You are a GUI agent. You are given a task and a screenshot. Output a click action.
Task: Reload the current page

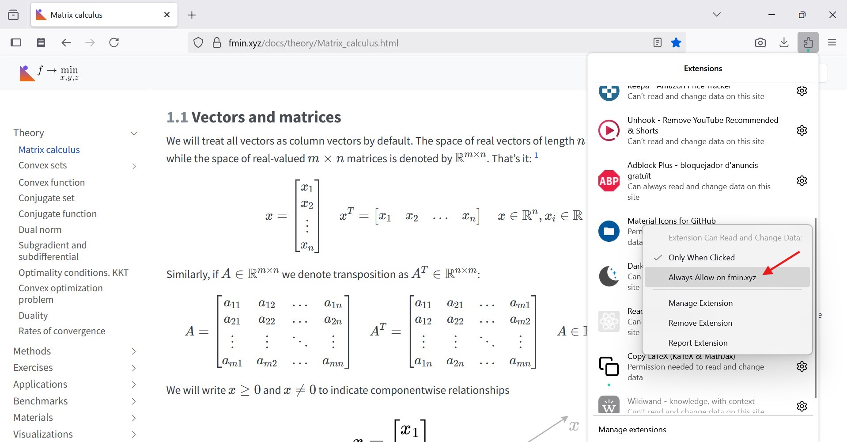[114, 43]
